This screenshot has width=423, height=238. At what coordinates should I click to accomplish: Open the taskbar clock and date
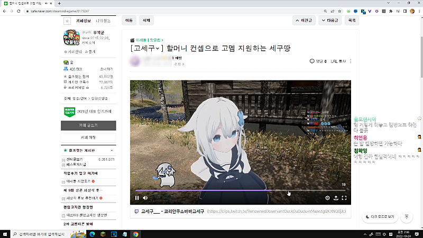(404, 234)
